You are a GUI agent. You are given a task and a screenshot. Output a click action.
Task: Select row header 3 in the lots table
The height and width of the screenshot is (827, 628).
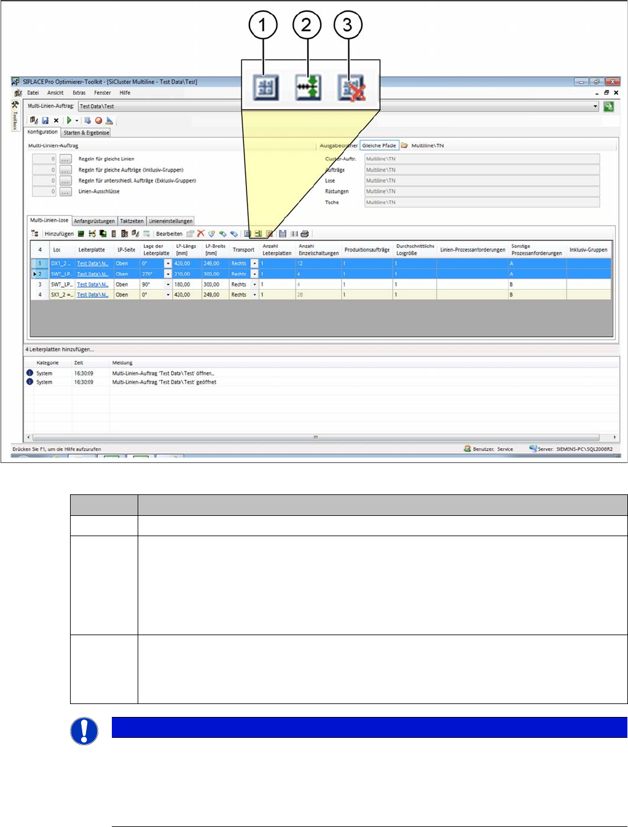[40, 285]
